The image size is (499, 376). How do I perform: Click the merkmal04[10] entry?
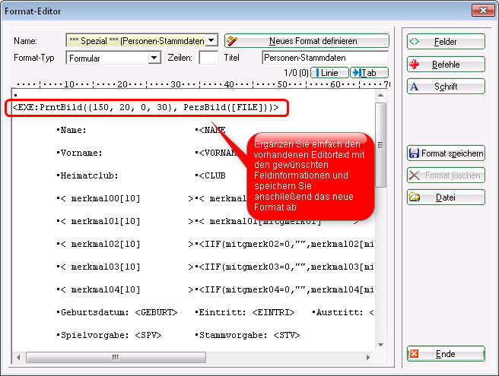[x=99, y=289]
